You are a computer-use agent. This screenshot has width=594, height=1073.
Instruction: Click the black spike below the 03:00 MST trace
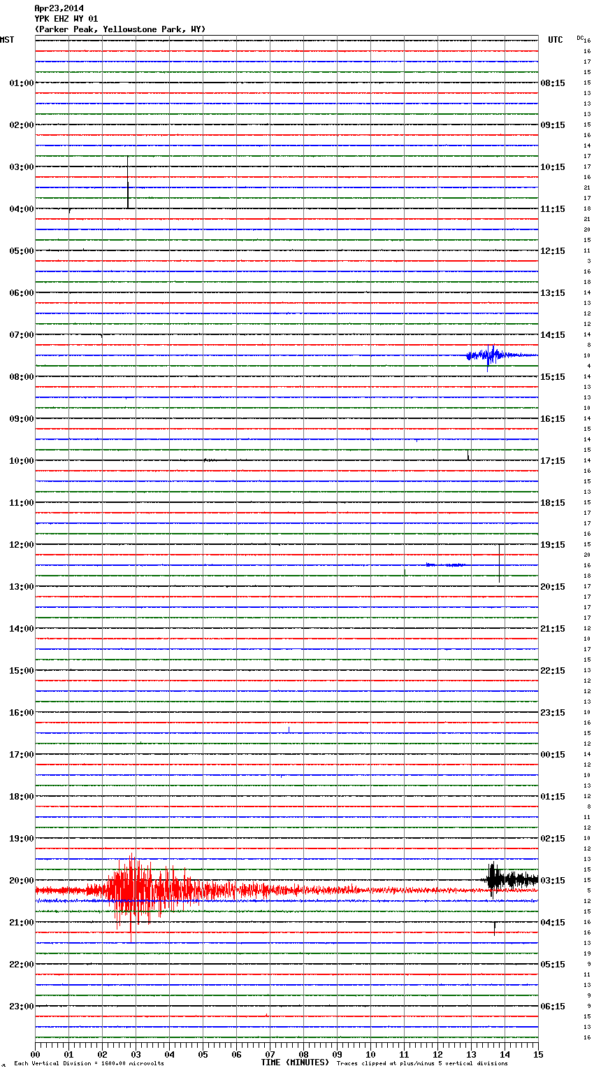[128, 183]
